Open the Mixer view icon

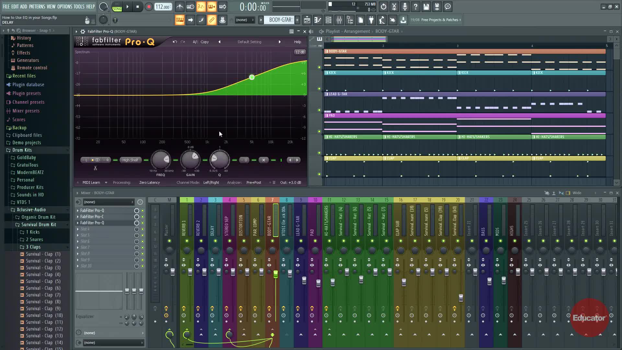[339, 20]
